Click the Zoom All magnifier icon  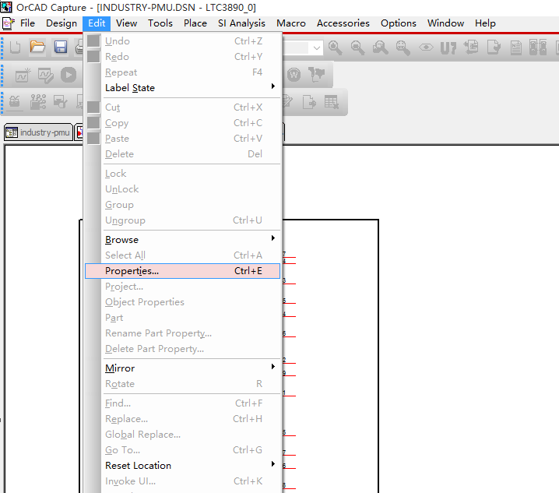(403, 48)
